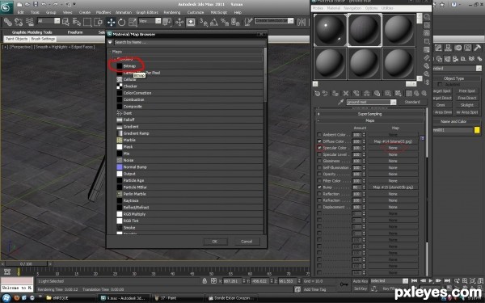Open the Material Editor's Navigation menu
Screen dimensions: 485x303
tap(352, 8)
